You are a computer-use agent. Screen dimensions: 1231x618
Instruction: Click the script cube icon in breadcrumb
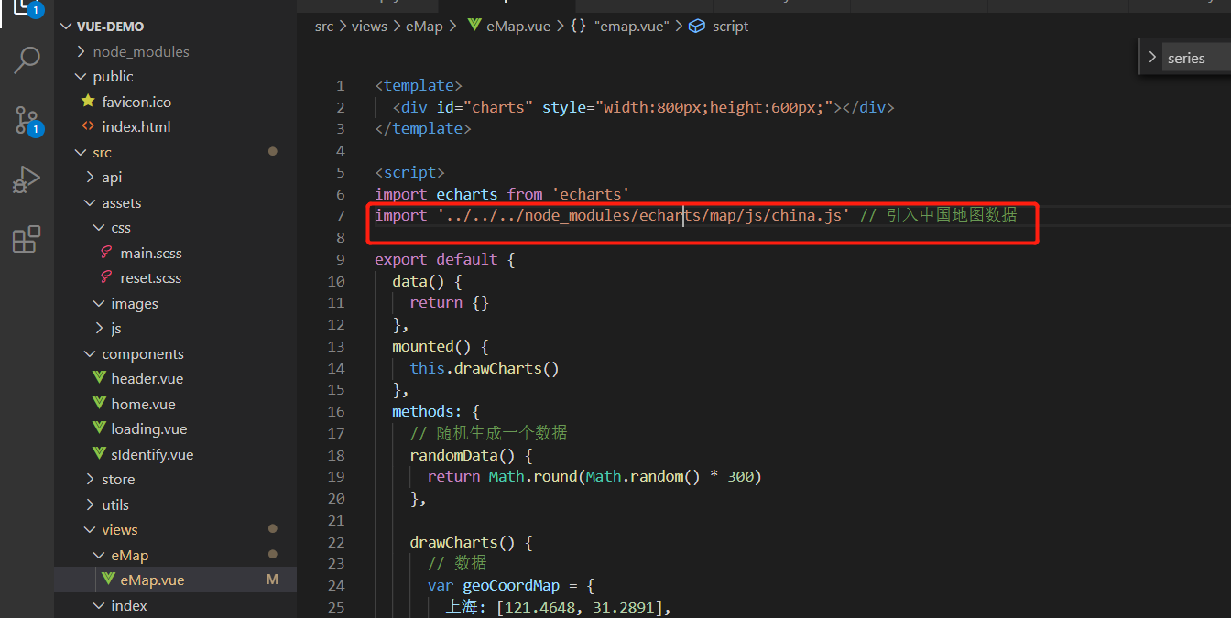point(697,27)
